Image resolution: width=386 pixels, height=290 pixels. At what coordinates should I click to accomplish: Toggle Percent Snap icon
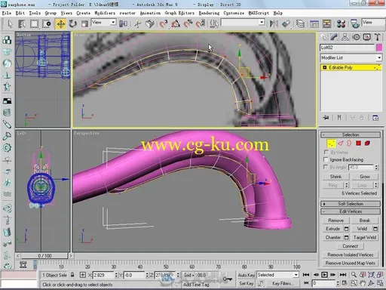pyautogui.click(x=188, y=24)
